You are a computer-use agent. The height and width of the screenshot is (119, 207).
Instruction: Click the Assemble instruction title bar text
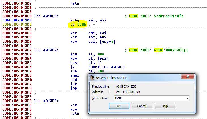(x=111, y=78)
